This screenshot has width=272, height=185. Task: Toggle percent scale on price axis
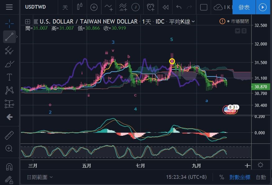point(222,177)
